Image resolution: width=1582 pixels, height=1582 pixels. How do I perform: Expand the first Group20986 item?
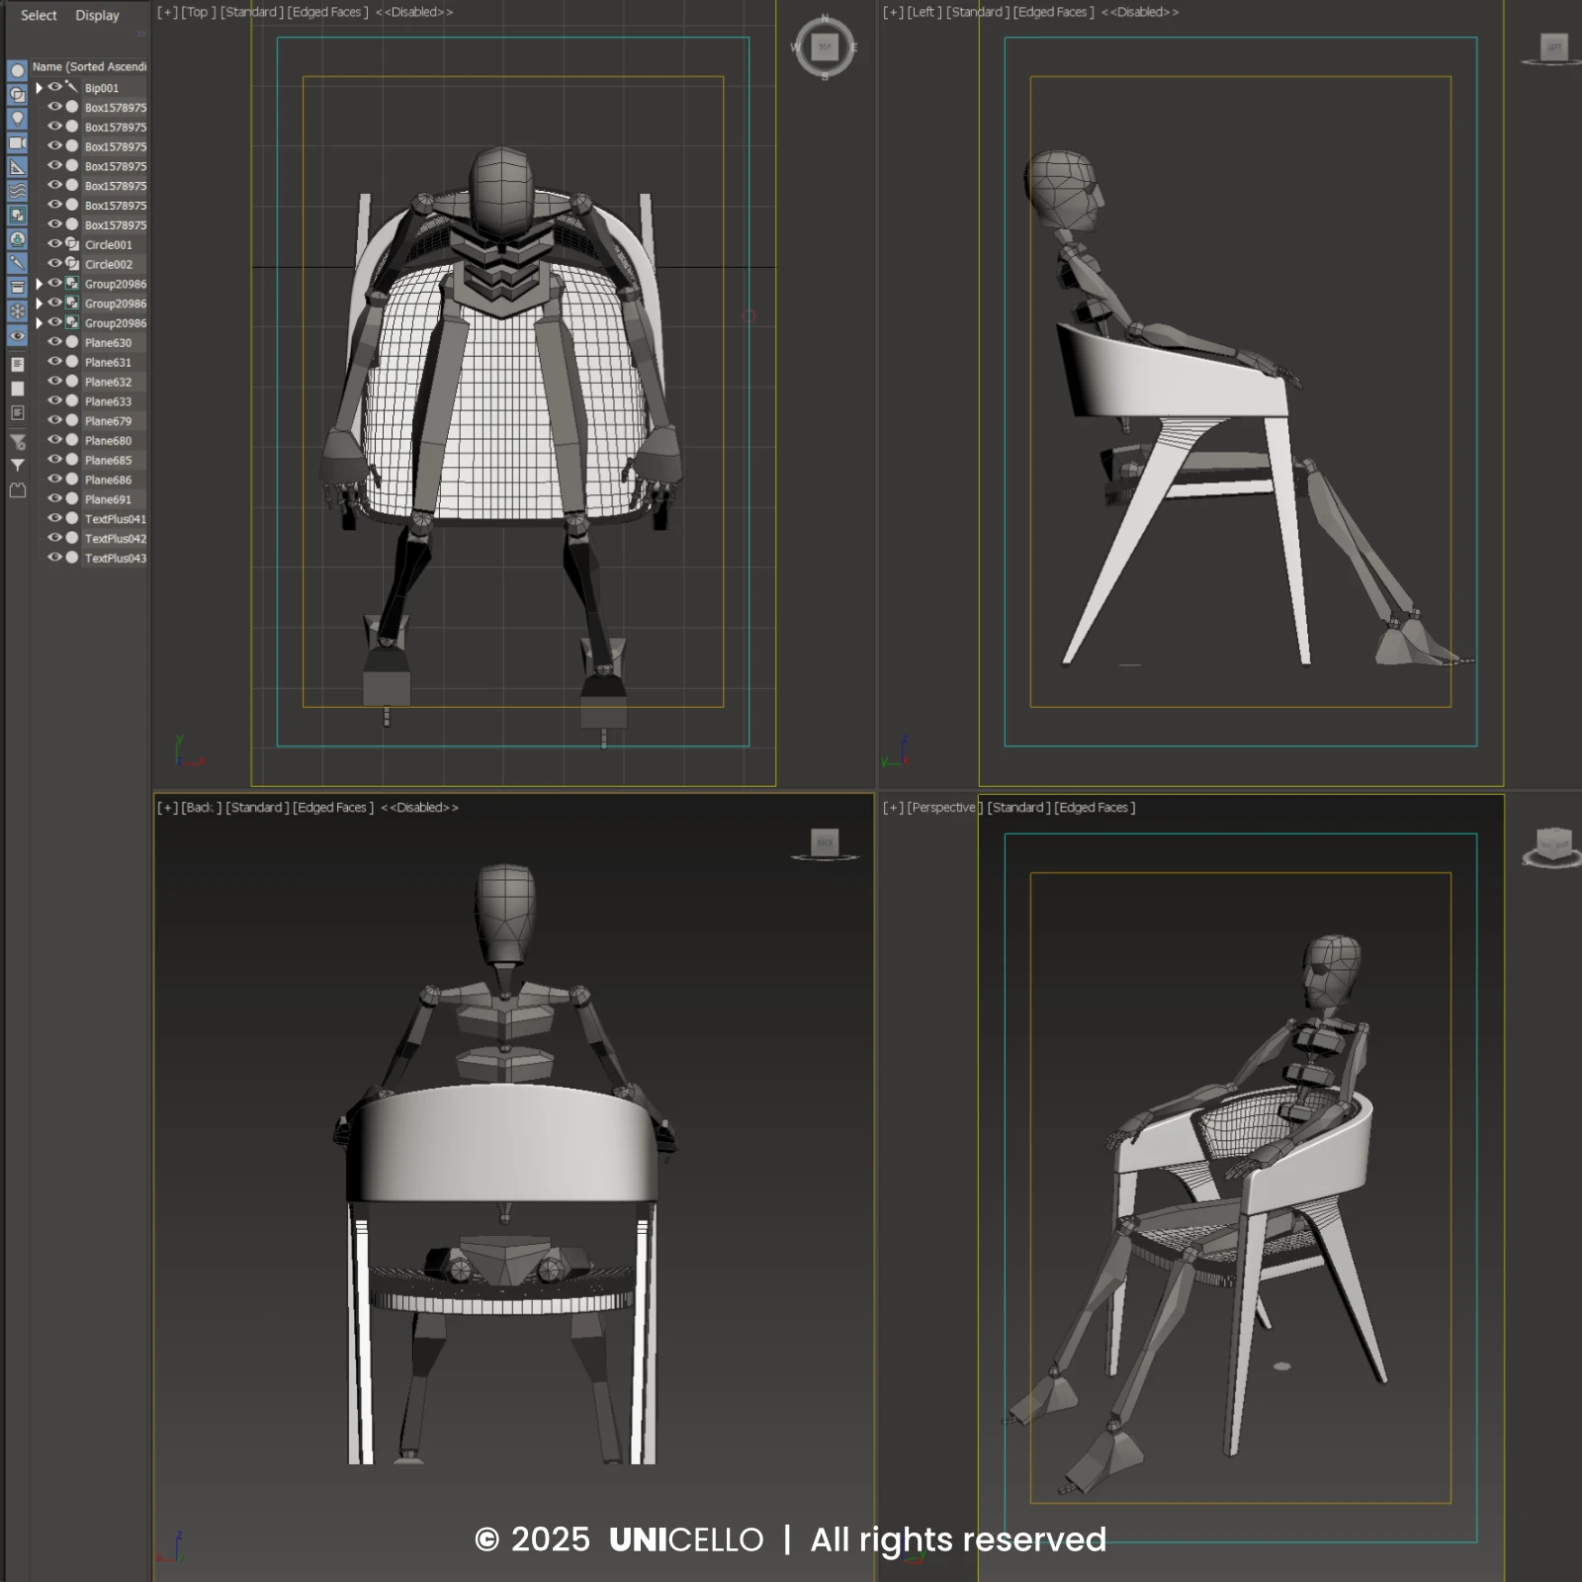point(40,284)
